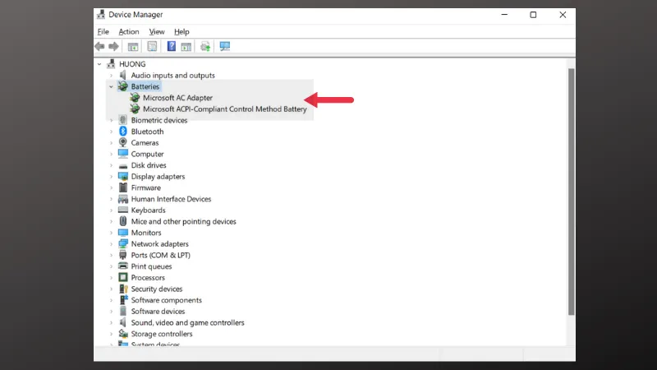
Task: Click Scan for hardware changes monitor icon
Action: point(224,47)
